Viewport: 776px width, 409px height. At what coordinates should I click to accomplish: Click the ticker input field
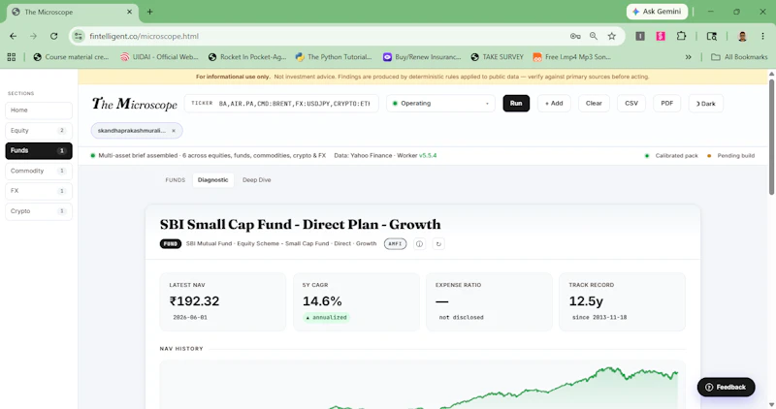coord(281,104)
